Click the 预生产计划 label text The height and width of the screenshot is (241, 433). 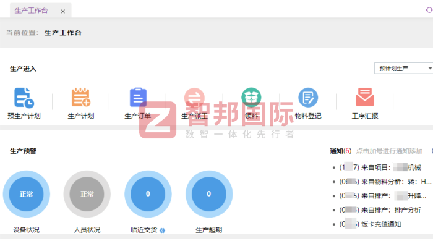point(24,116)
